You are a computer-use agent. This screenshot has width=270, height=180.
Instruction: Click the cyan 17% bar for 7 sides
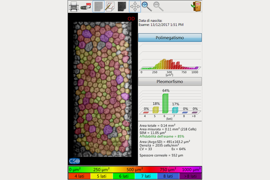(x=175, y=110)
